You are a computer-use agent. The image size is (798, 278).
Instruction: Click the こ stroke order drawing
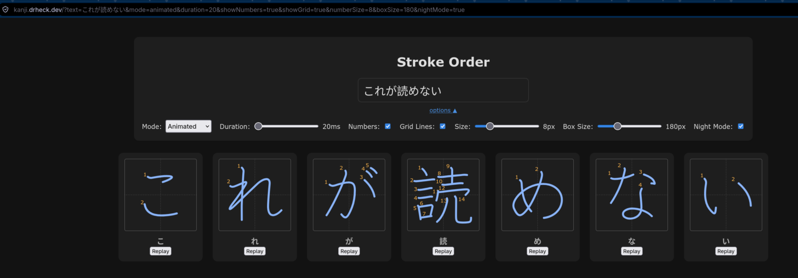(x=161, y=195)
